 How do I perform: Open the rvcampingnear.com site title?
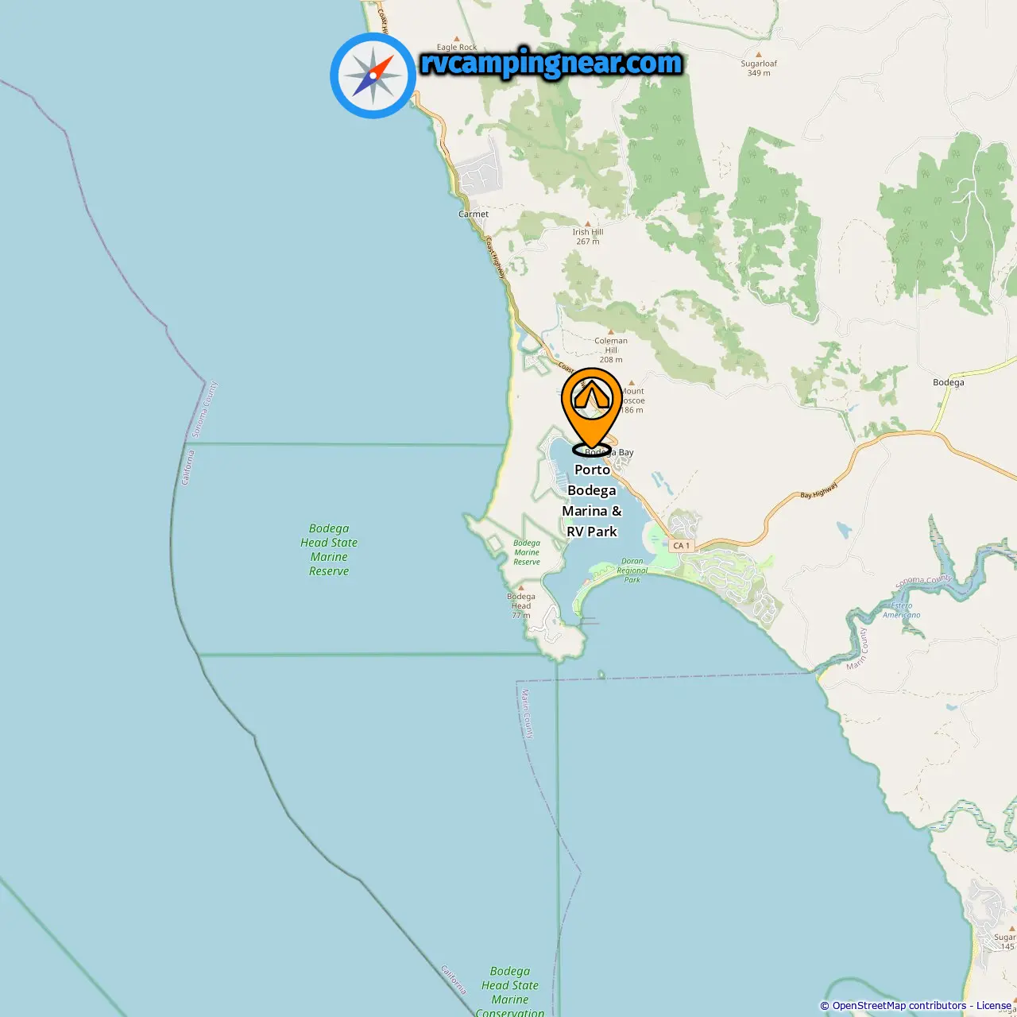(551, 63)
